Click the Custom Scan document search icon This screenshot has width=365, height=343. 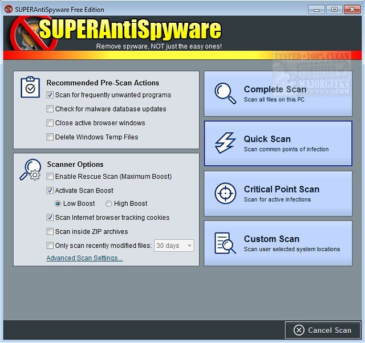tap(225, 243)
